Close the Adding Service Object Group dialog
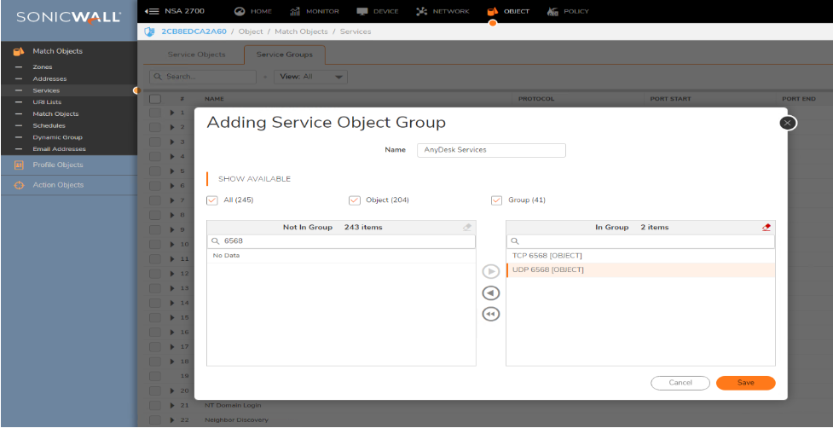This screenshot has width=833, height=434. (787, 123)
